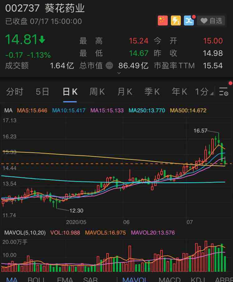Select the KDJ sub indicator
Screen dimensions: 233x282
click(198, 279)
